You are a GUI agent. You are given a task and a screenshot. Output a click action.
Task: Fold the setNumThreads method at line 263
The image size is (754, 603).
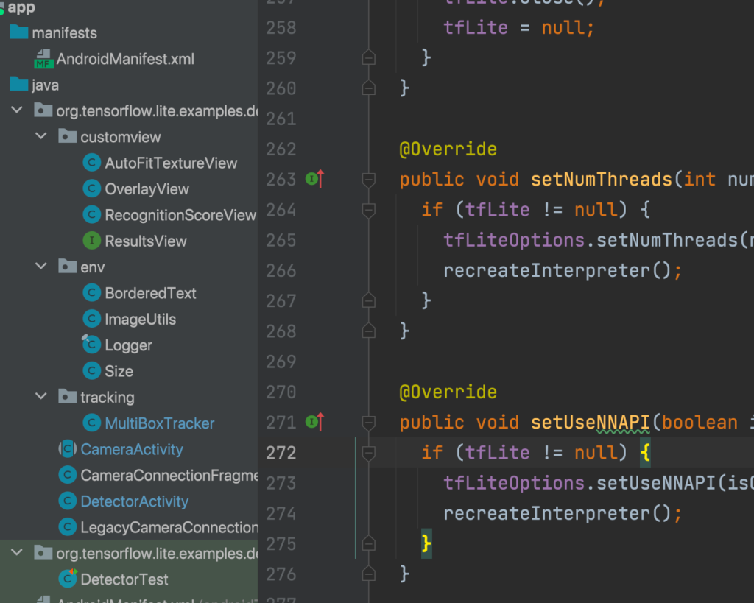pos(369,180)
